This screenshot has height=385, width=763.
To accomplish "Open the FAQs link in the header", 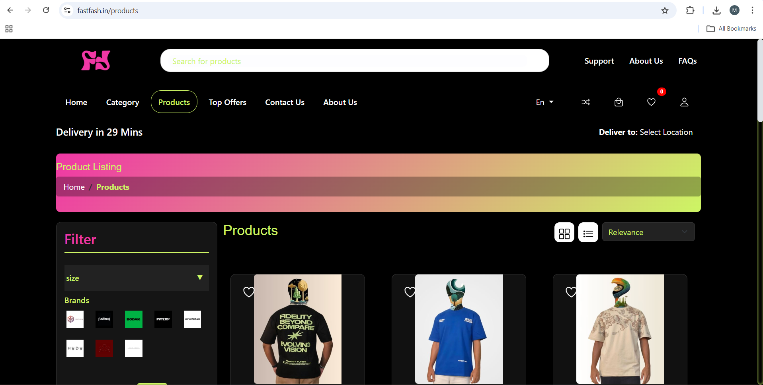I will pos(687,61).
